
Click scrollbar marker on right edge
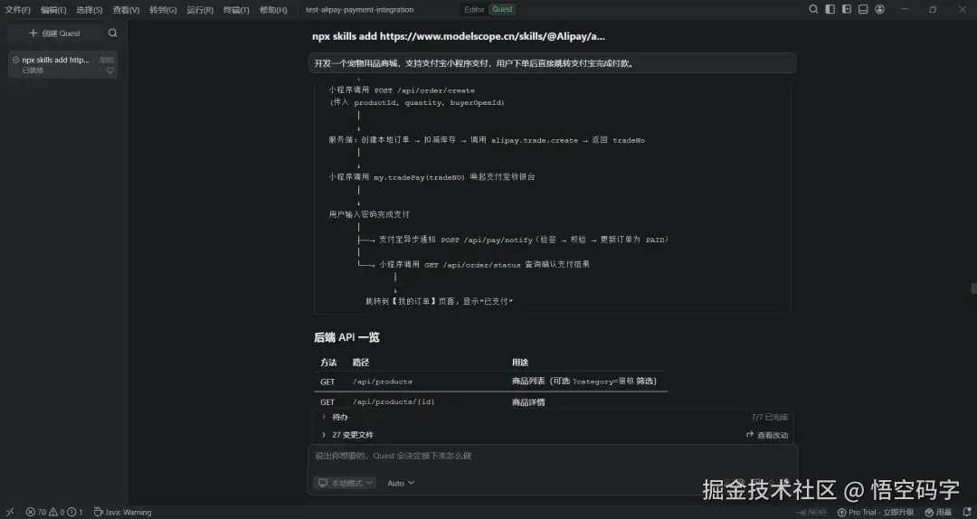(974, 288)
